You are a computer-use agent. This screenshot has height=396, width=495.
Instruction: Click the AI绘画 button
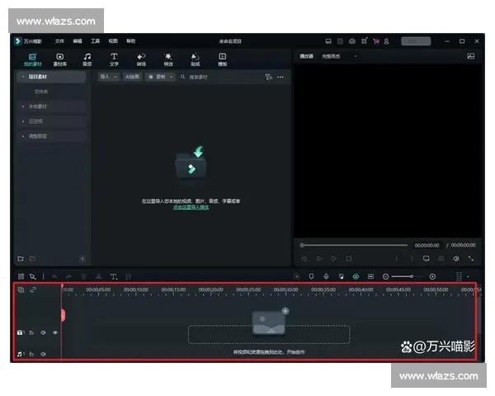tap(132, 77)
